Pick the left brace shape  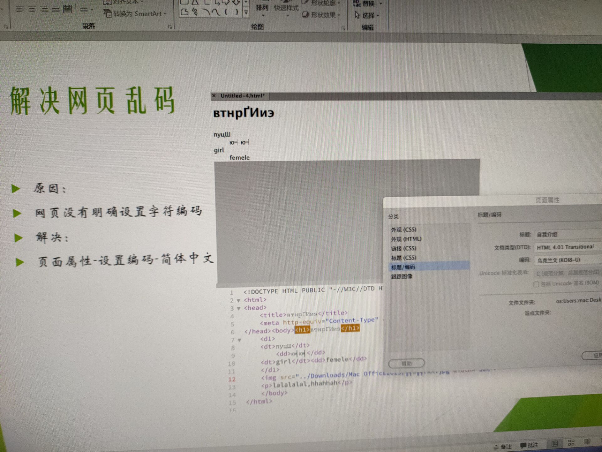click(x=226, y=12)
